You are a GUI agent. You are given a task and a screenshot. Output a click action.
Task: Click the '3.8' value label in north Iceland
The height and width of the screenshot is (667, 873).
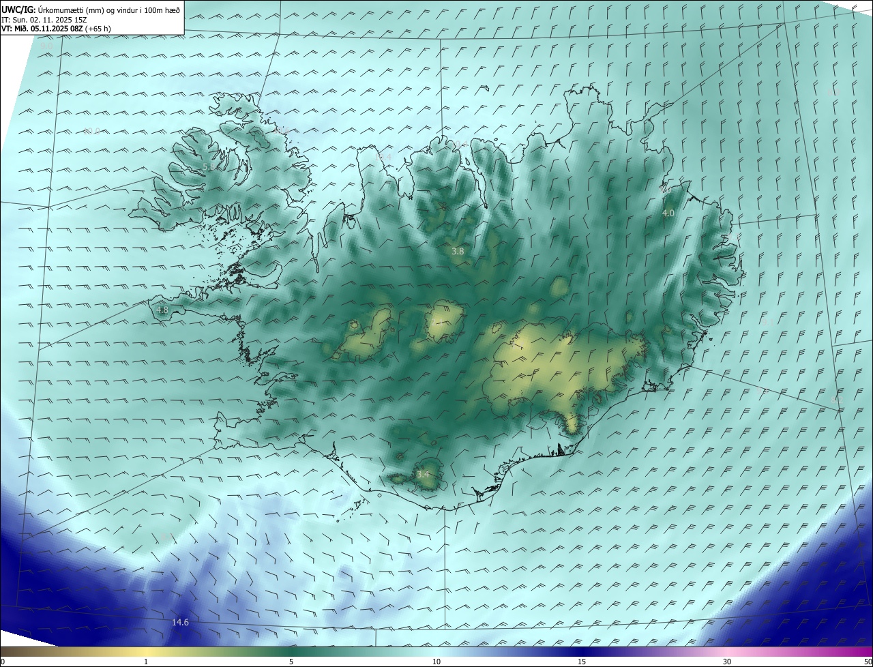click(x=458, y=251)
